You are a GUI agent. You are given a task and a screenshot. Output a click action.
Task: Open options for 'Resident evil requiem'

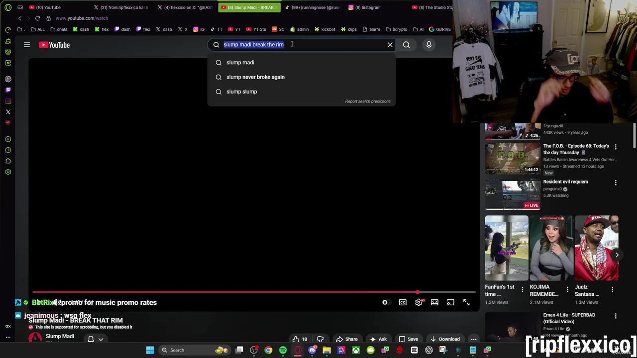(x=616, y=182)
